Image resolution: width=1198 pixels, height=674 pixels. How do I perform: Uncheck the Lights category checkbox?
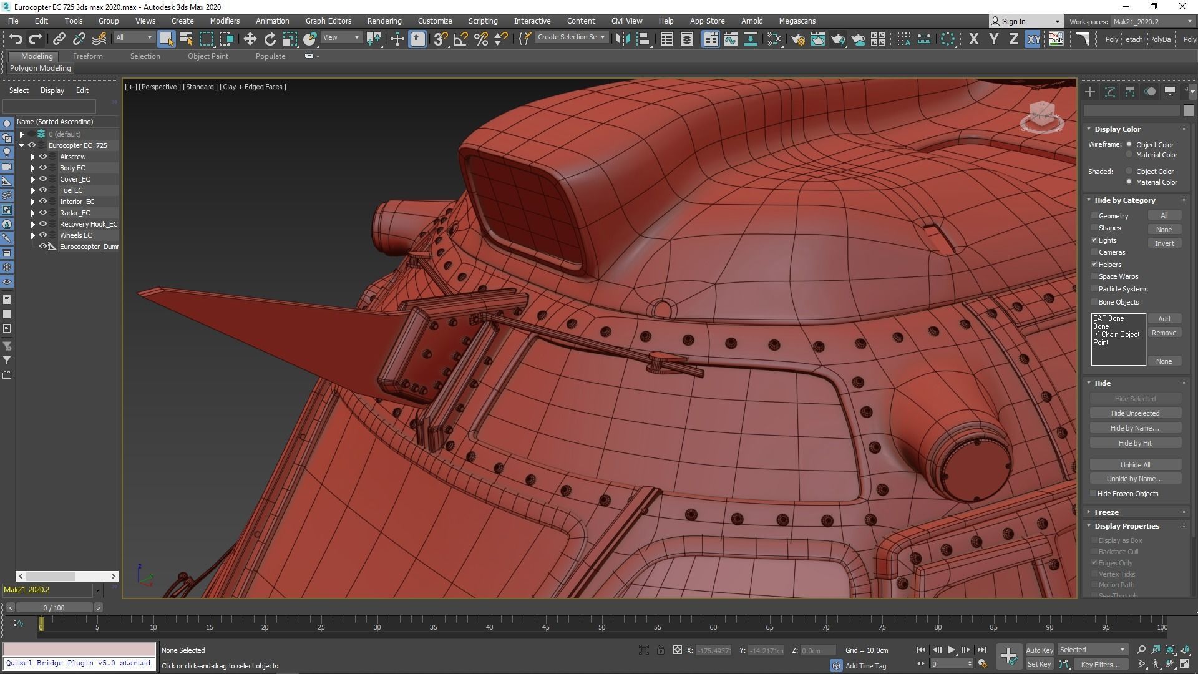point(1094,240)
